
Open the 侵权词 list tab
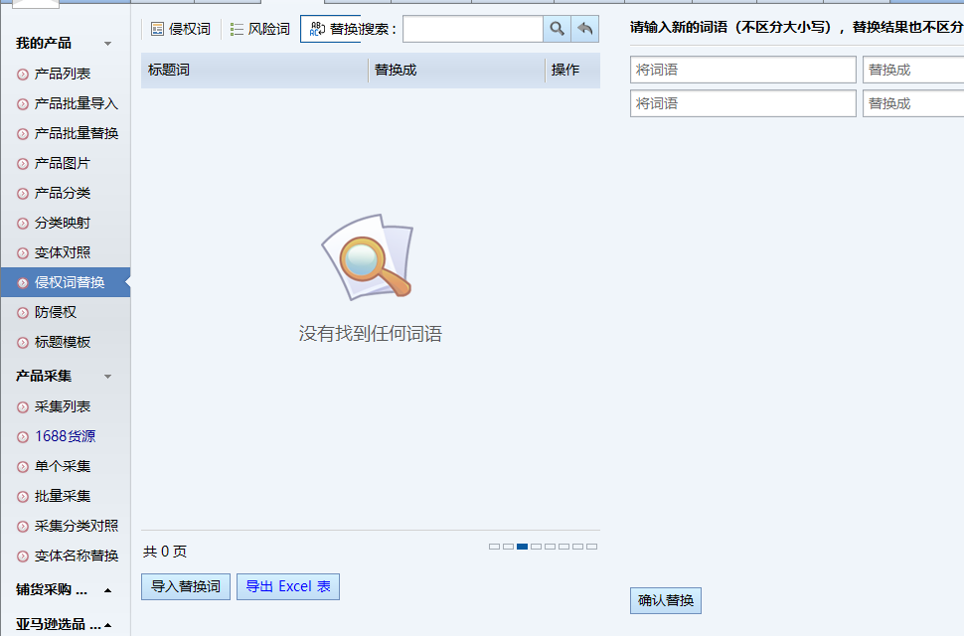tap(181, 29)
